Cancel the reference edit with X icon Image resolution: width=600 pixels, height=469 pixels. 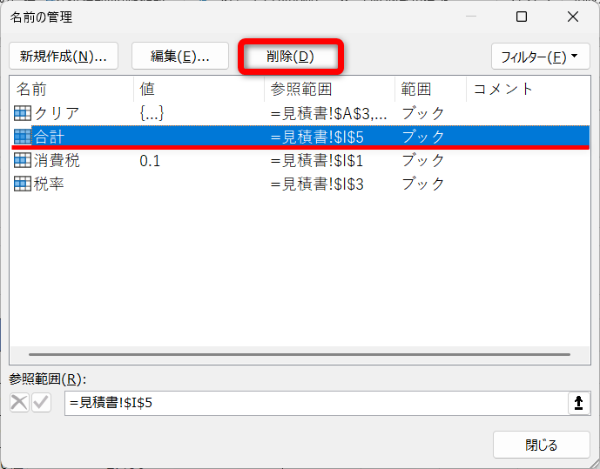[x=19, y=403]
